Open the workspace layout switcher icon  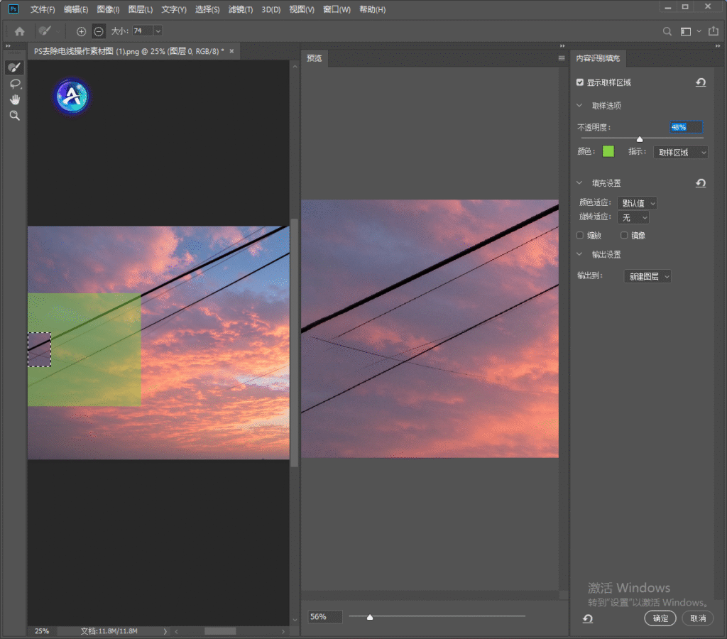686,31
